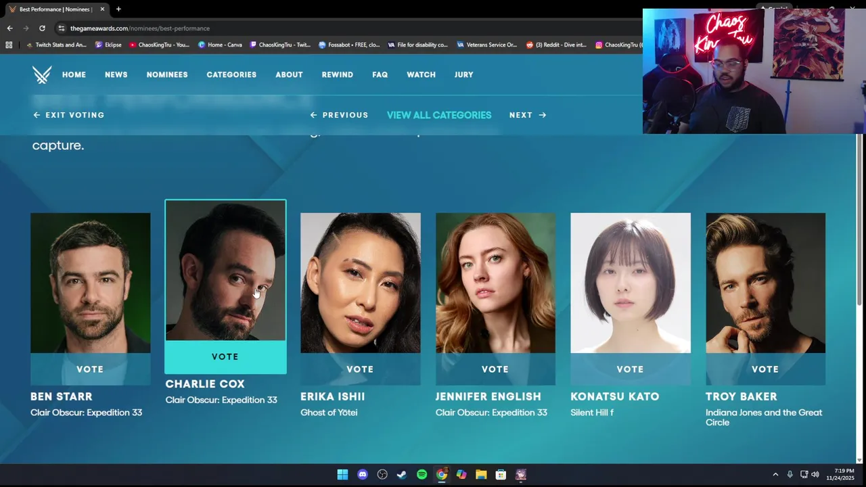
Task: Open site information icon in address bar
Action: pyautogui.click(x=62, y=28)
